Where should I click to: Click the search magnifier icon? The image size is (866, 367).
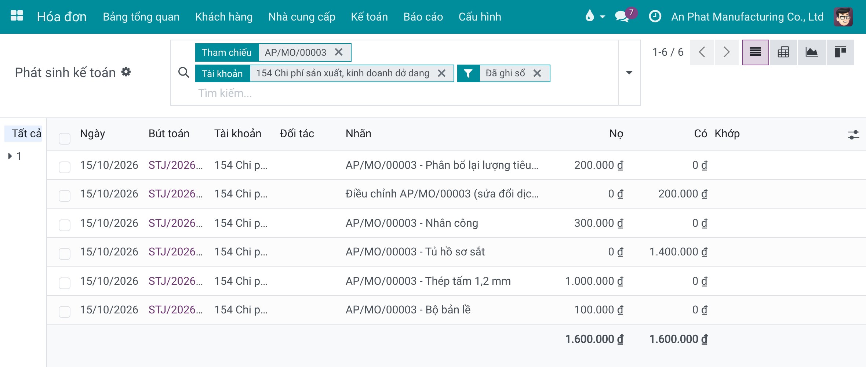[183, 73]
